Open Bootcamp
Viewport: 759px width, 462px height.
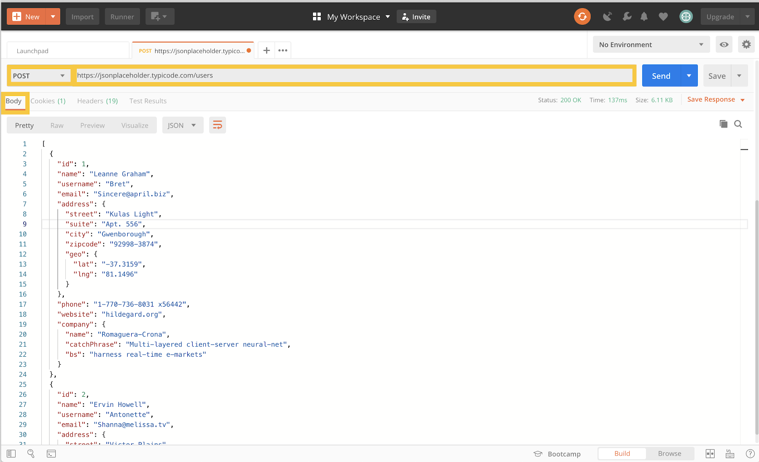pyautogui.click(x=557, y=454)
